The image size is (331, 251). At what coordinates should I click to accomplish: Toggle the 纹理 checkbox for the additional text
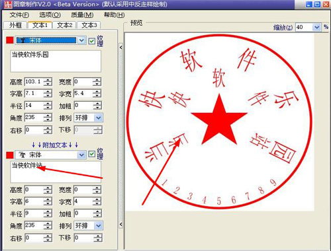click(92, 154)
